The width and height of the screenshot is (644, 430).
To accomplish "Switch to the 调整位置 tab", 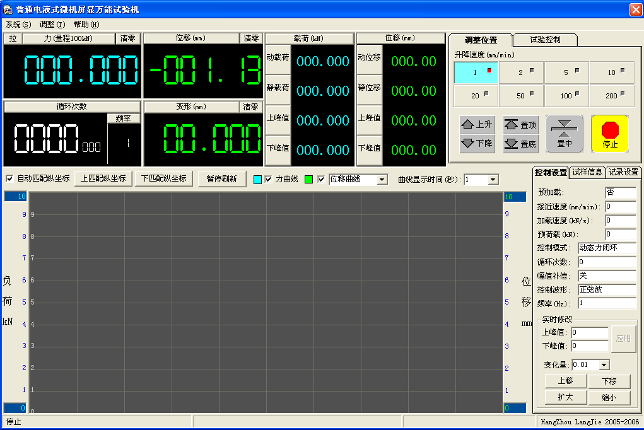I will click(481, 40).
